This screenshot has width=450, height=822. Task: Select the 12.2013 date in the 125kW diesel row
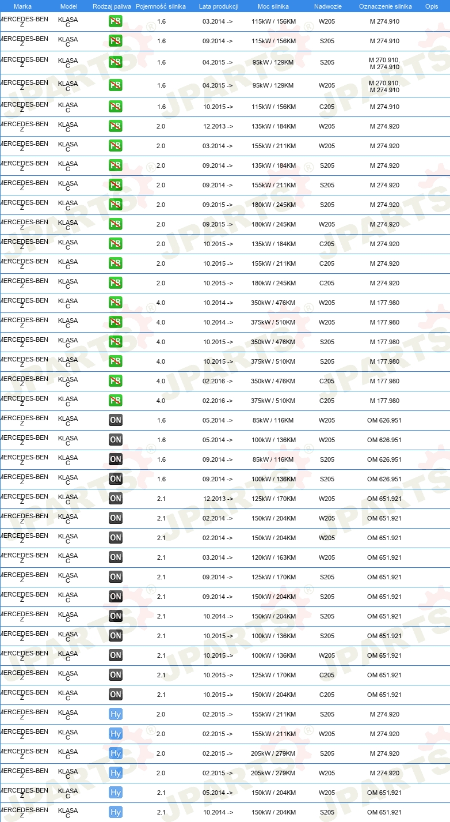coord(218,499)
